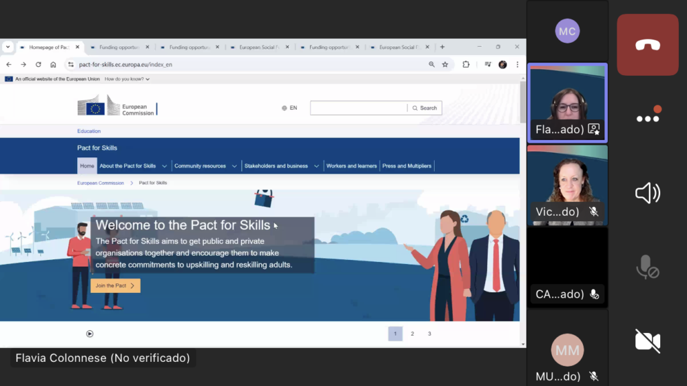
Task: Toggle the disabled camera button
Action: click(x=647, y=340)
